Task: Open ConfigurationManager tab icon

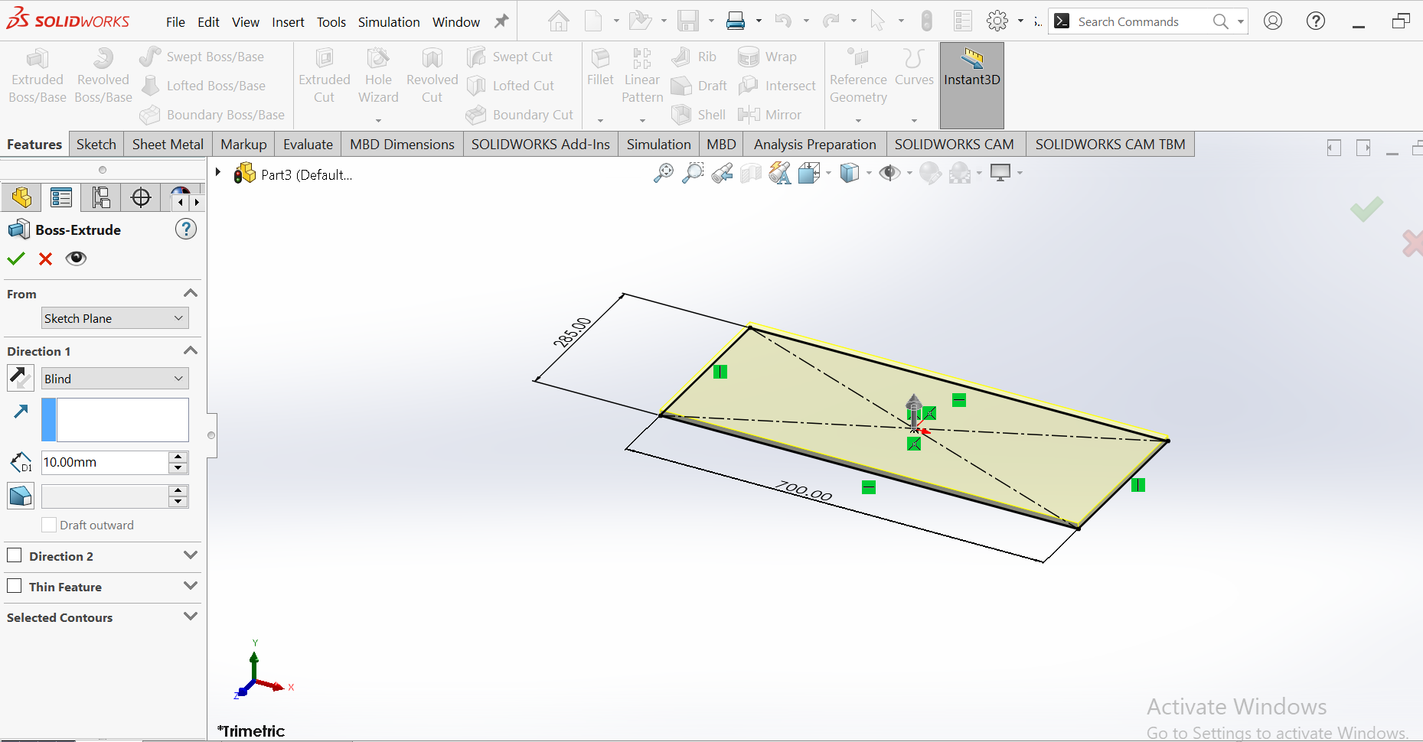Action: click(101, 197)
